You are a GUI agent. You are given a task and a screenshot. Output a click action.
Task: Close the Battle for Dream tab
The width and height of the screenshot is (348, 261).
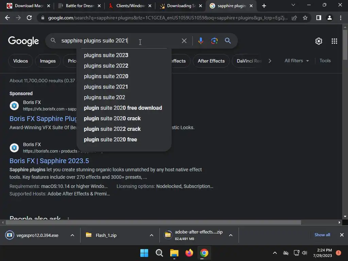(x=99, y=6)
